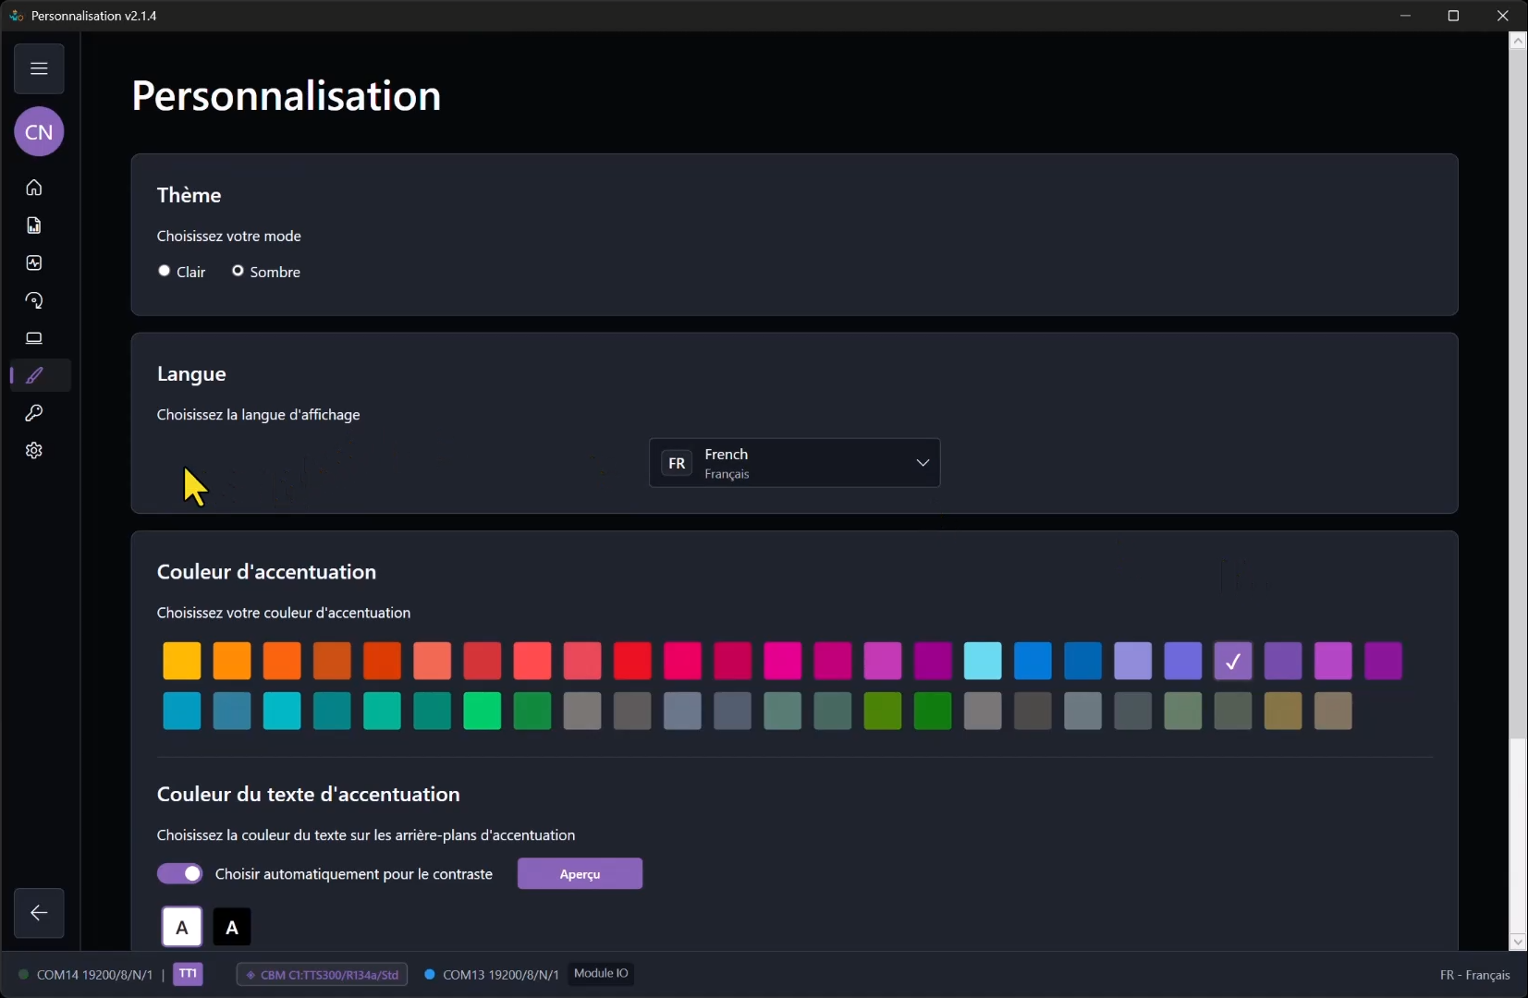Pick the turquoise swatch in second row

click(x=282, y=711)
